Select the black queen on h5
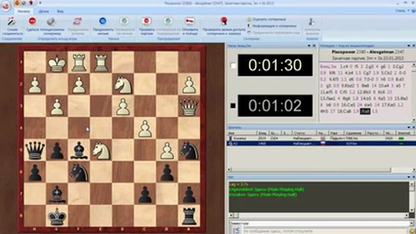This screenshot has height=234, width=416. click(34, 150)
